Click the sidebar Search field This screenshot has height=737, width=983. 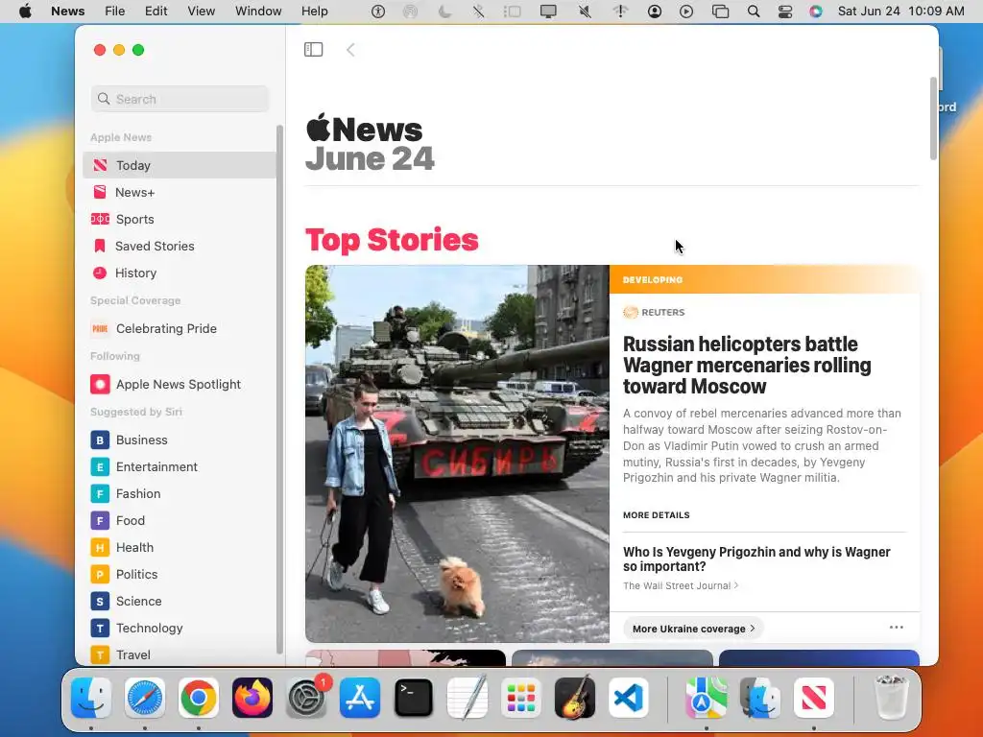point(180,99)
